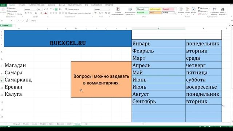Viewport: 233px width, 131px height.
Task: Click Объединить и поместить в центре button
Action: [x=78, y=13]
